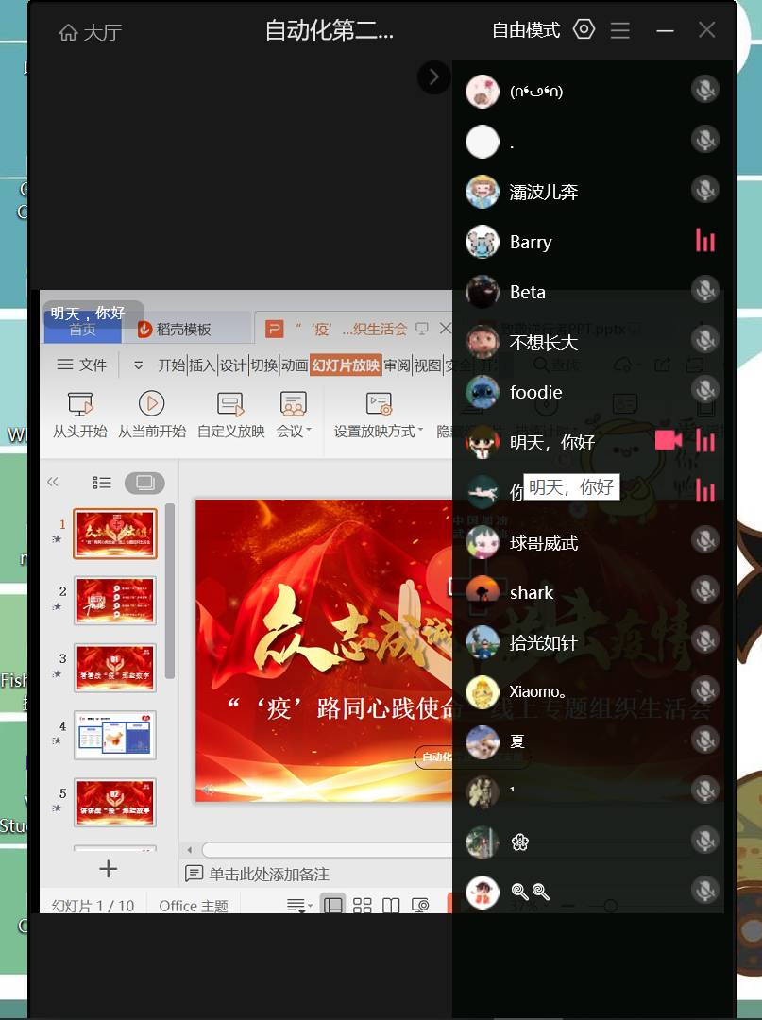Open the 文件 menu
The width and height of the screenshot is (762, 1020).
tap(82, 365)
